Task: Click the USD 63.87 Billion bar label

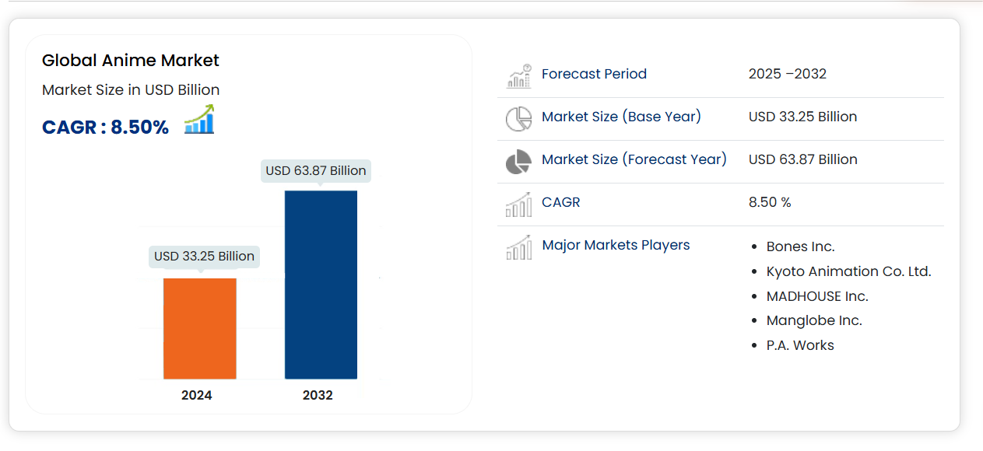Action: pos(316,170)
